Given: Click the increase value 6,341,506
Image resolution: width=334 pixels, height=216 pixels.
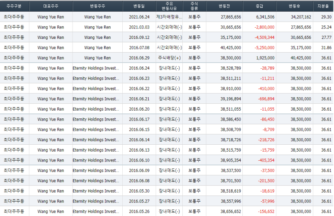Looking at the screenshot, I should coord(265,17).
